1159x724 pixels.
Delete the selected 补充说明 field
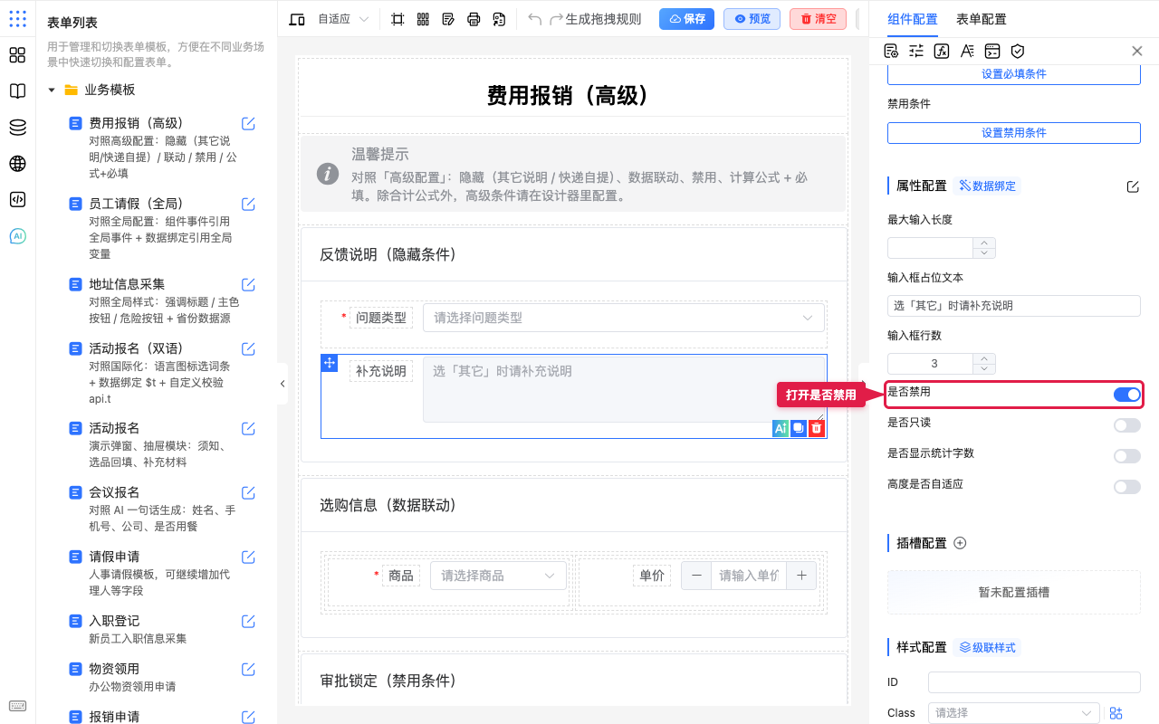tap(817, 429)
